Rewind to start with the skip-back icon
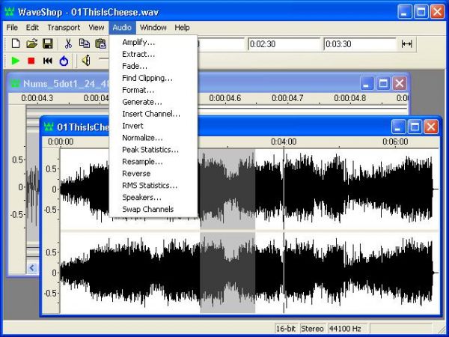449x337 pixels. click(x=47, y=61)
